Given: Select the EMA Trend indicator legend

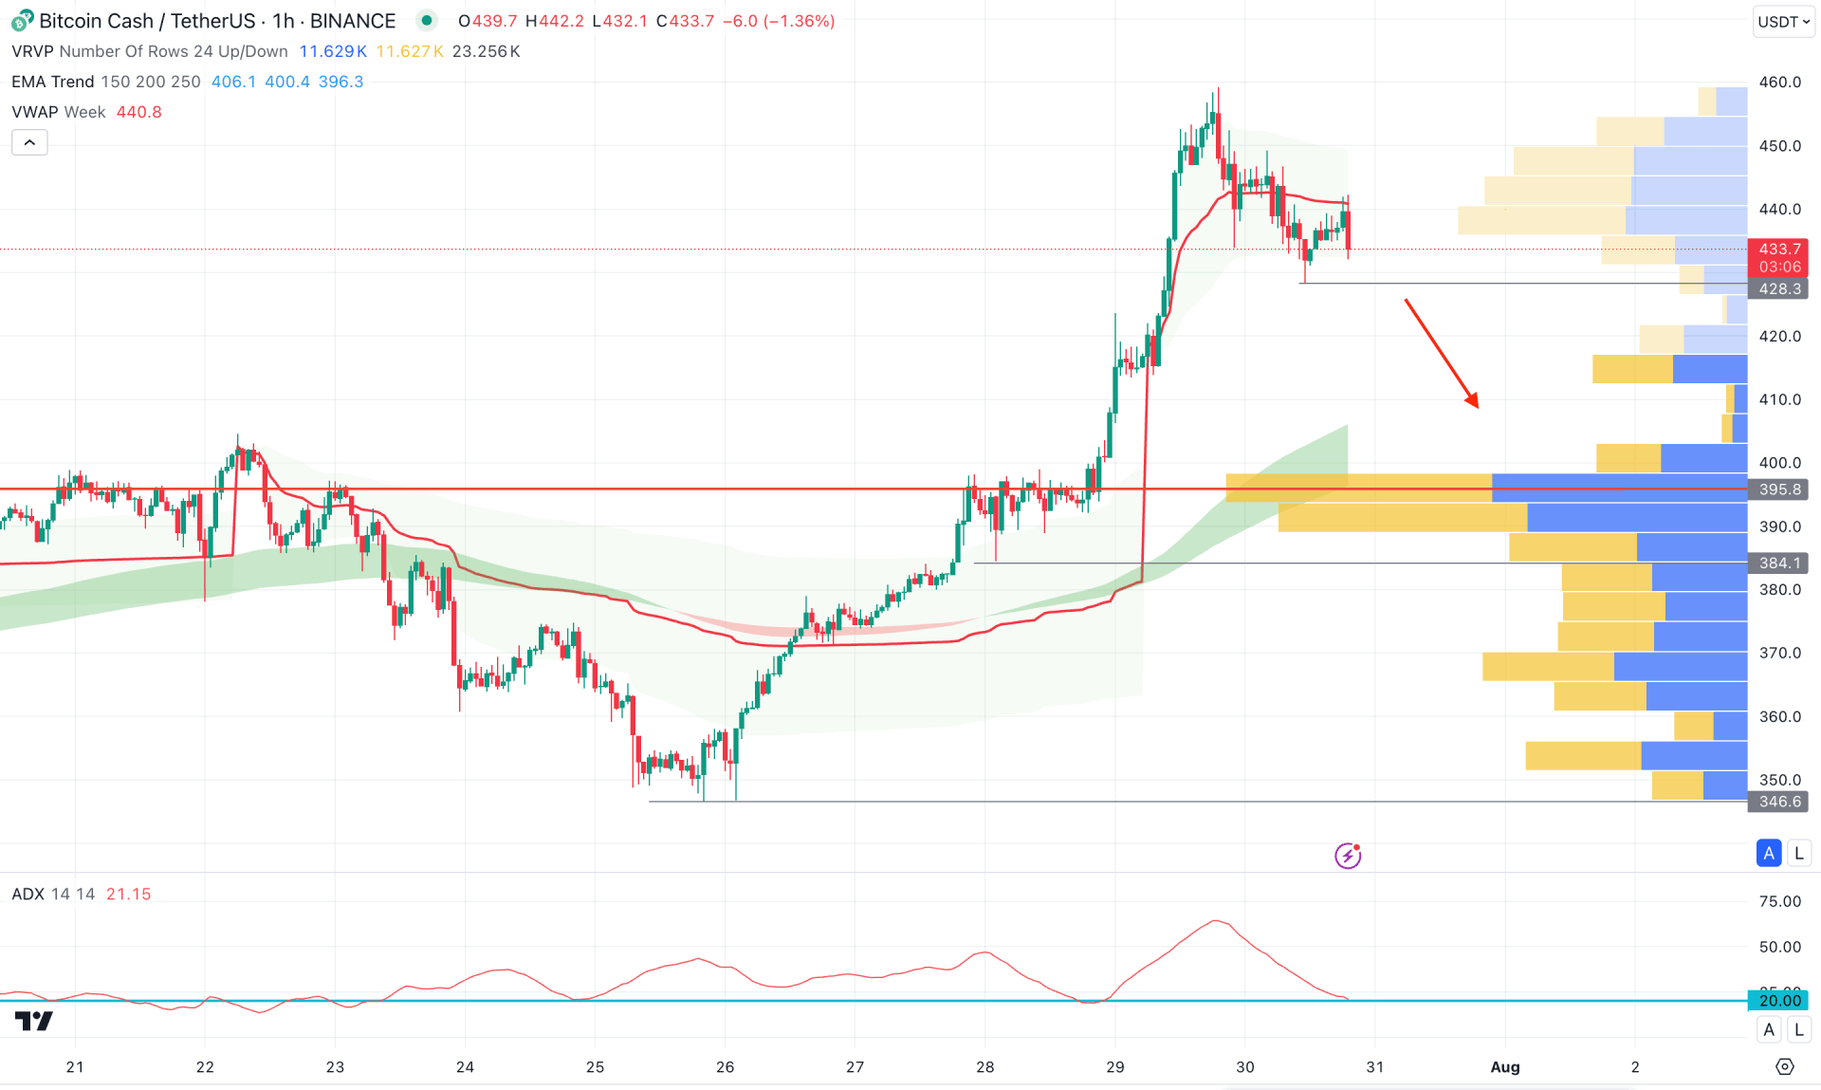Looking at the screenshot, I should tap(105, 82).
